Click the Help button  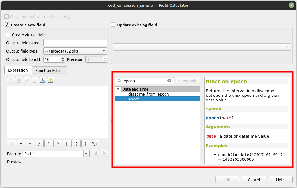point(280,180)
